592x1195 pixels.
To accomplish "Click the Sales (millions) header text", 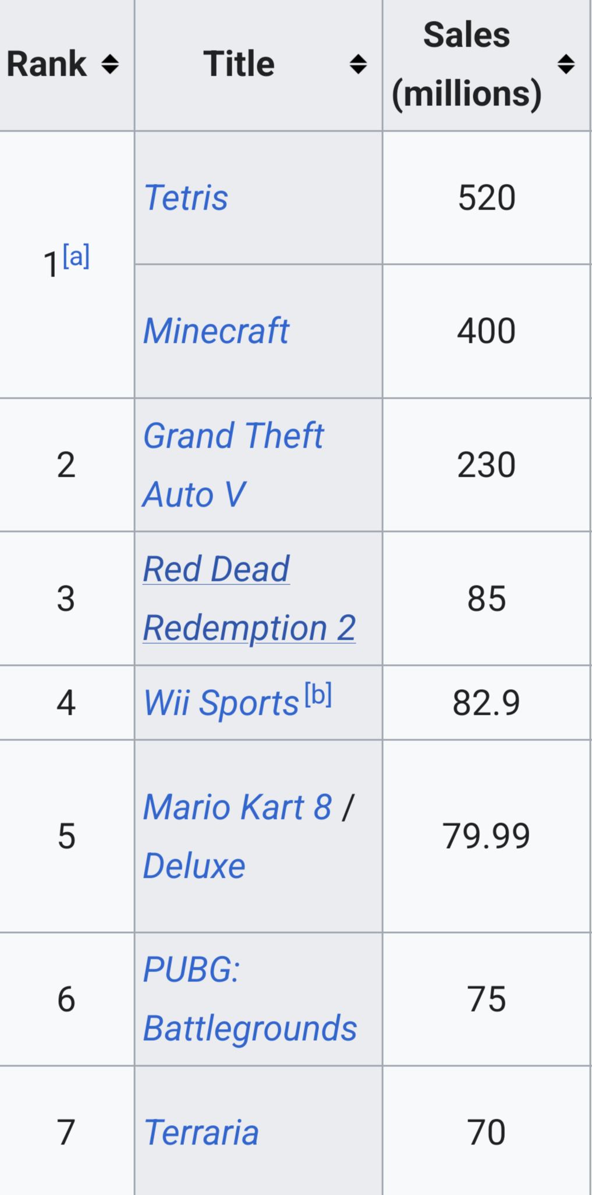I will click(467, 64).
